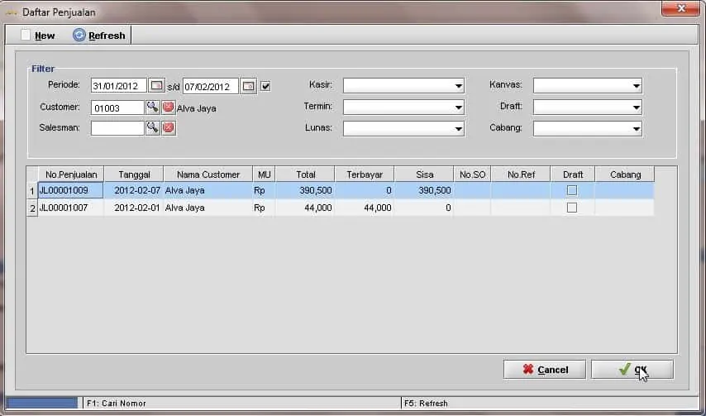Click Total value 44,000 in JL00001007 row
The height and width of the screenshot is (416, 706).
click(305, 208)
